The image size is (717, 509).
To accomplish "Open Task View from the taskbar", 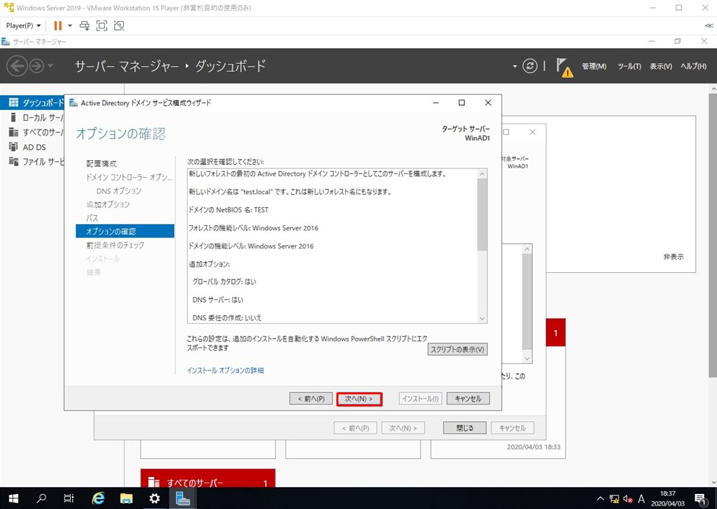I will [69, 499].
